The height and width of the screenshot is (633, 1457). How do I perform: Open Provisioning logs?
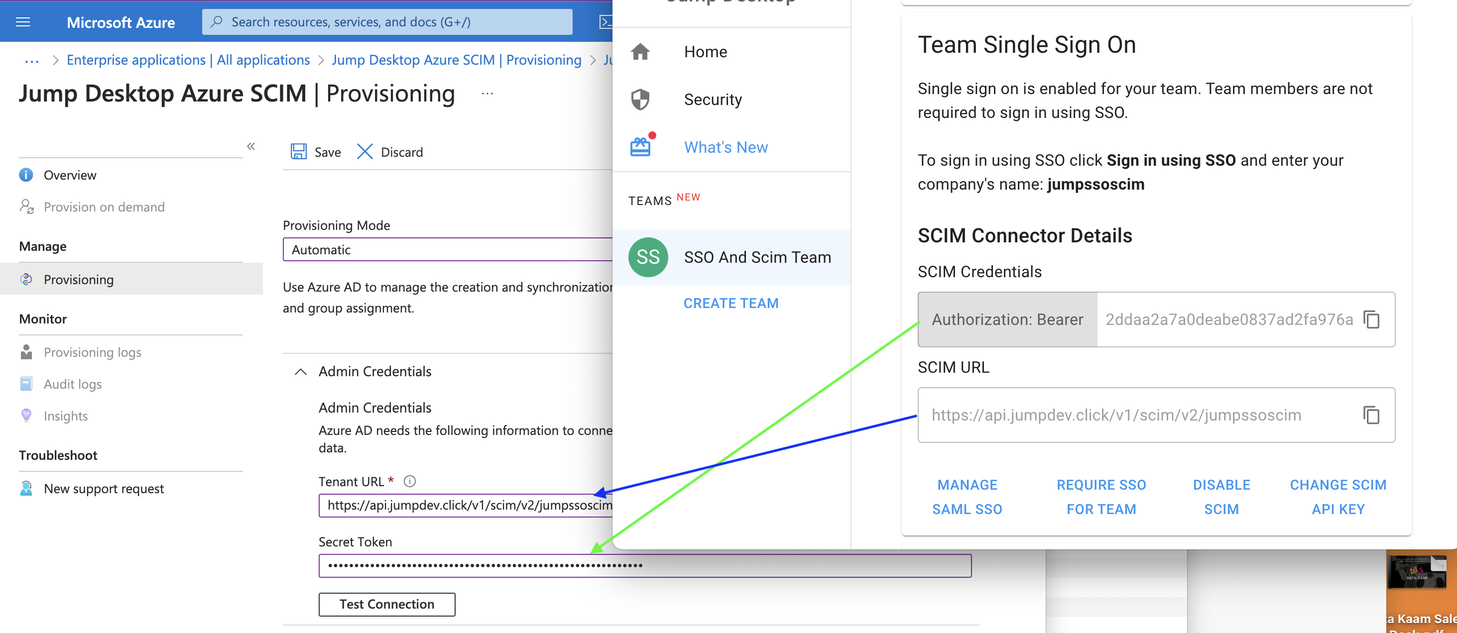coord(93,351)
